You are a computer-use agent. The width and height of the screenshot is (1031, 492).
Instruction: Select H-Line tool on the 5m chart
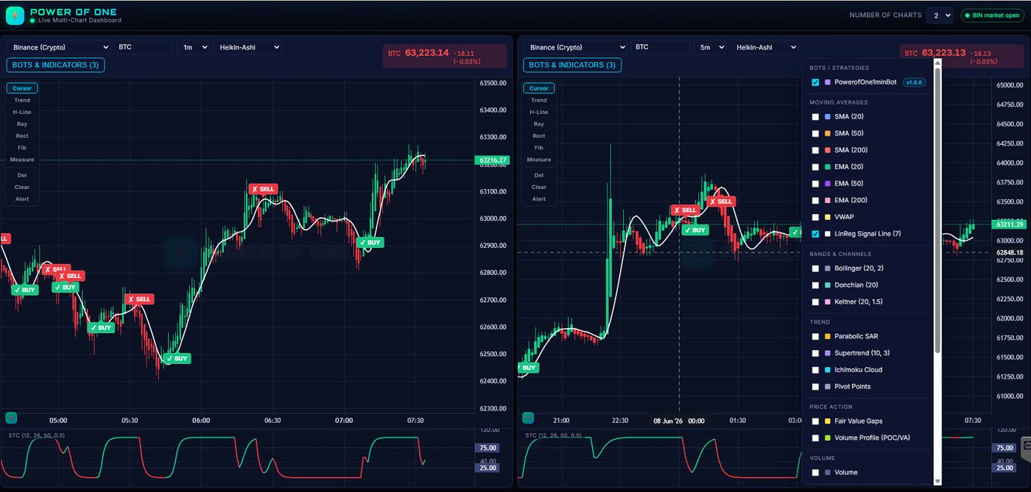coord(539,112)
